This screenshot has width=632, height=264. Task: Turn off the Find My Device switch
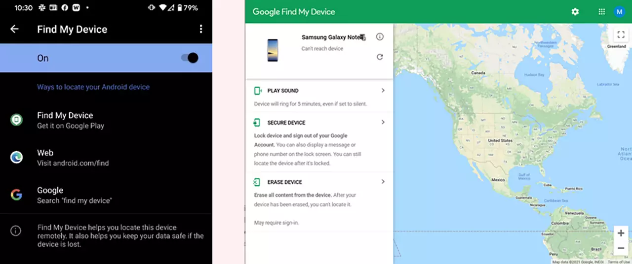click(x=190, y=58)
